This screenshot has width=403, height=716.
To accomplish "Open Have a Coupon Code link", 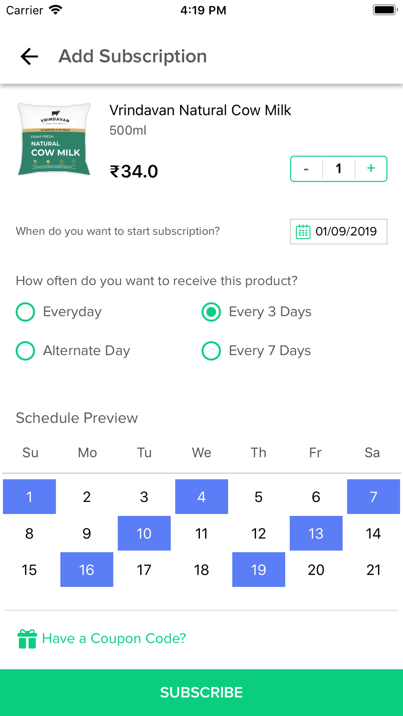I will click(x=114, y=638).
